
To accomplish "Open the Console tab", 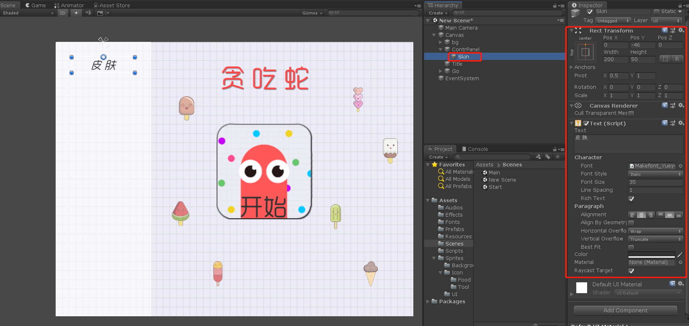I will pos(475,149).
